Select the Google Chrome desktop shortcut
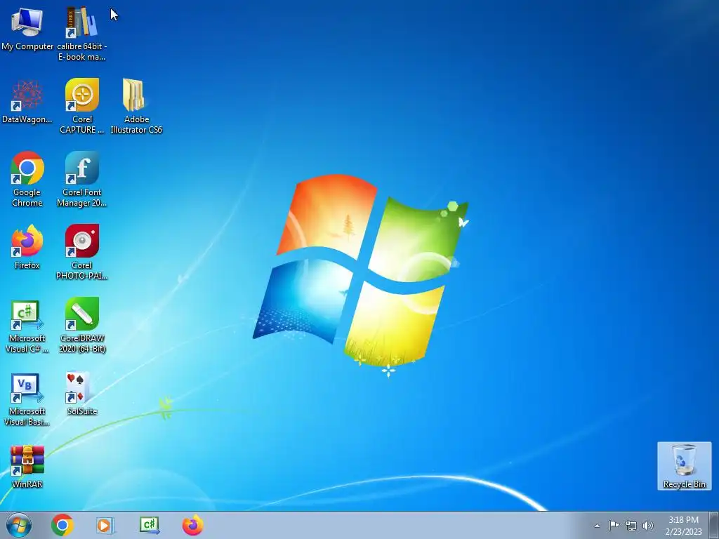The image size is (719, 539). click(x=27, y=179)
